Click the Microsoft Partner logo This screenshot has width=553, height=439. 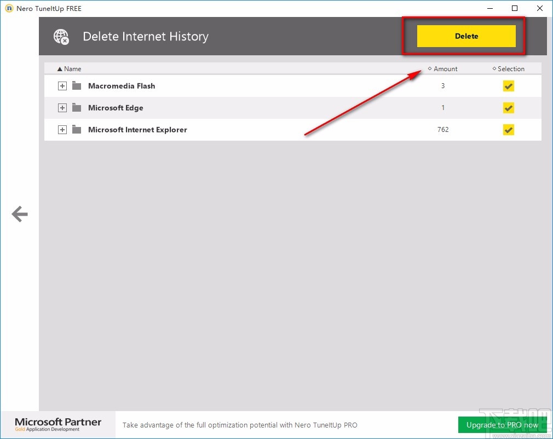click(x=58, y=424)
